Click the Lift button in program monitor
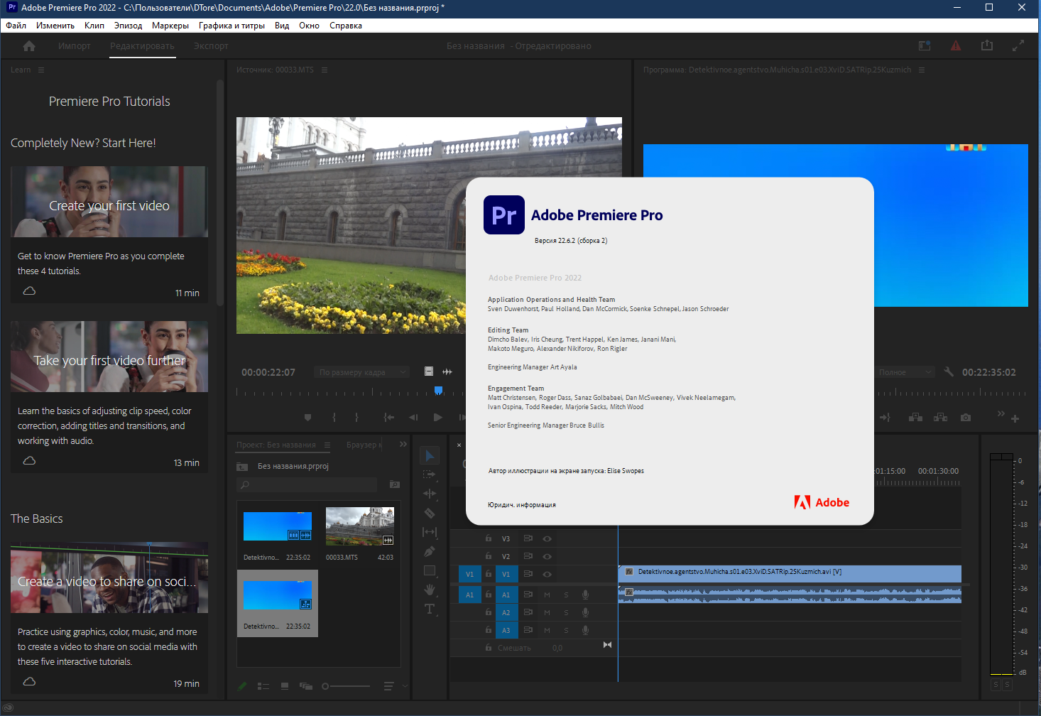Viewport: 1041px width, 716px height. [x=916, y=418]
